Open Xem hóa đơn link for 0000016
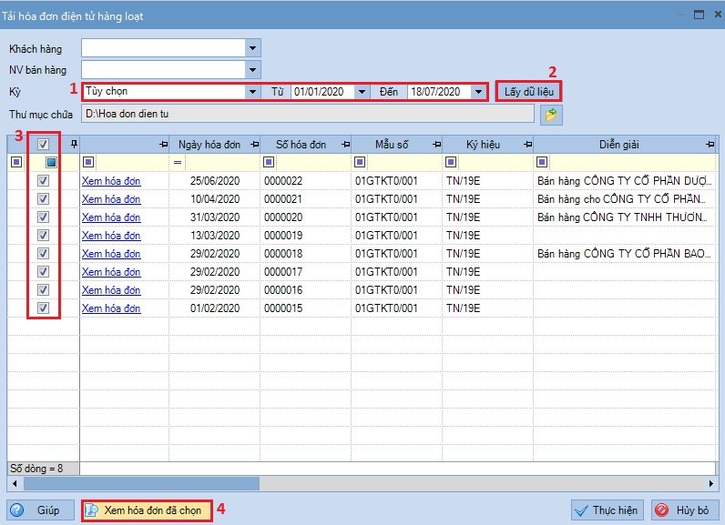Screen dimensions: 725x525 (x=111, y=290)
